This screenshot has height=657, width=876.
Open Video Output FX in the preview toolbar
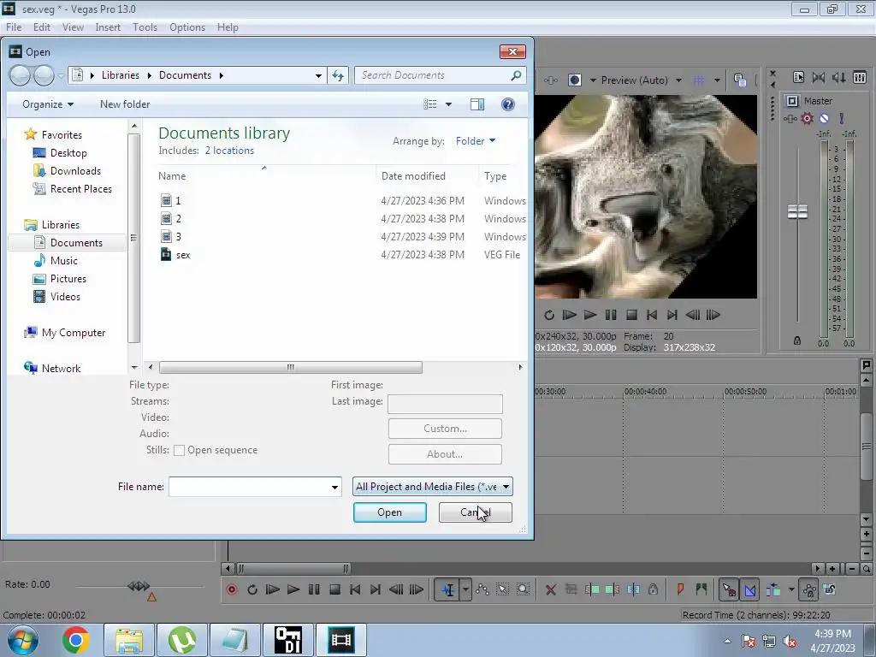point(550,80)
